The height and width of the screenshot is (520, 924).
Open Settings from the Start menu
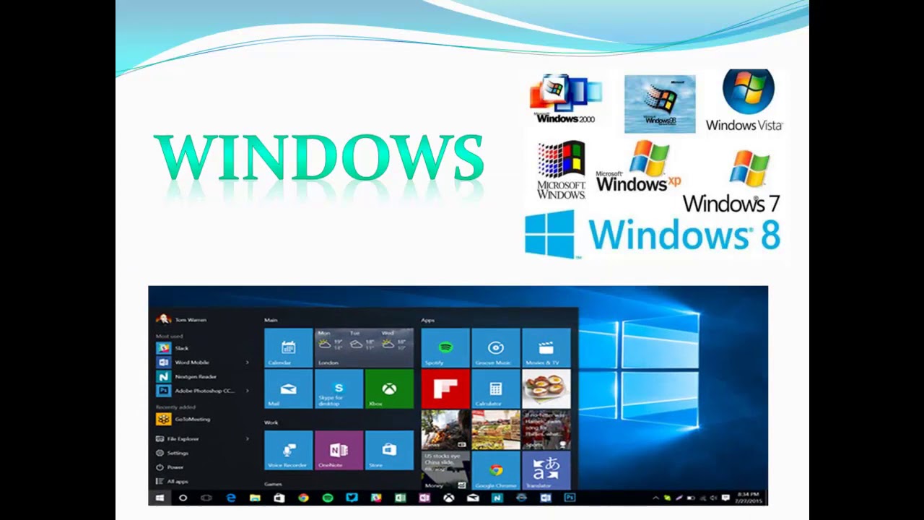point(173,453)
